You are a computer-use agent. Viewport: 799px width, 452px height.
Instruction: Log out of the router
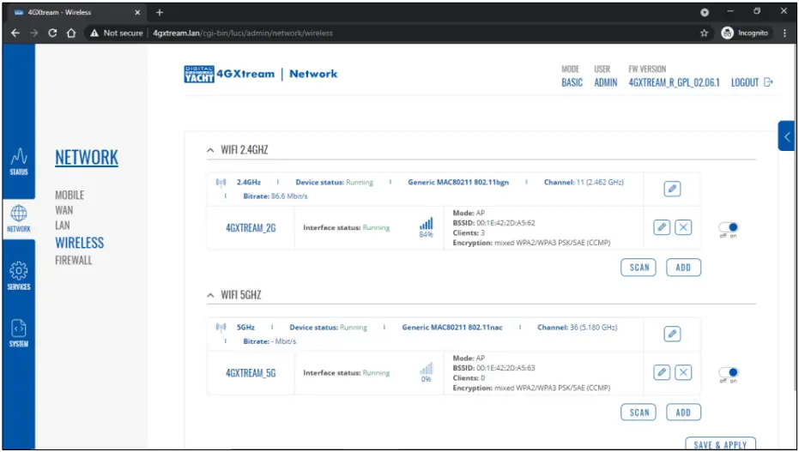coord(752,82)
